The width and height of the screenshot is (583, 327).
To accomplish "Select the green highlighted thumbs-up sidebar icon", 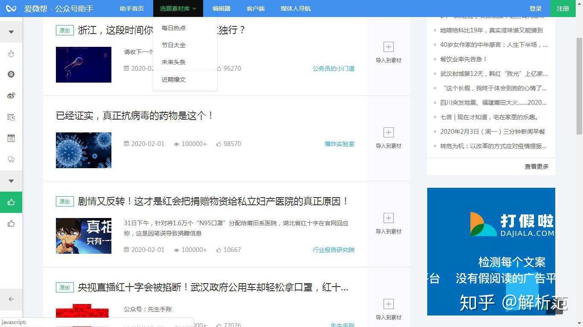I will tap(11, 202).
